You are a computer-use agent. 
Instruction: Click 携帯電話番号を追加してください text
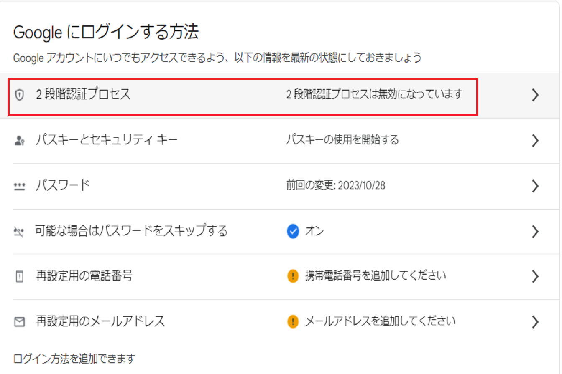(x=376, y=275)
